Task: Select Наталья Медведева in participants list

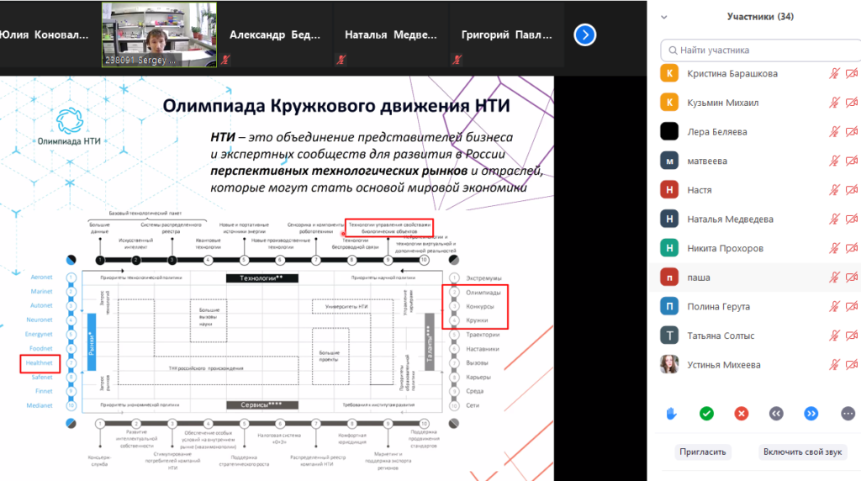Action: coord(758,219)
